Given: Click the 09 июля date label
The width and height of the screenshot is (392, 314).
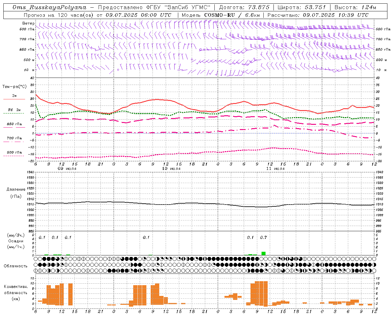Looking at the screenshot, I should click(67, 169).
